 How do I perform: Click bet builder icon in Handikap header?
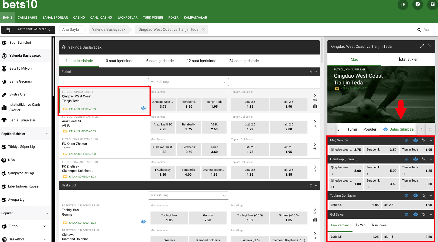[x=416, y=159]
